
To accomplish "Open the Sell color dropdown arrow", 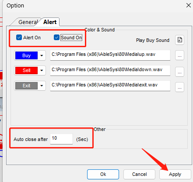I will pyautogui.click(x=42, y=70).
